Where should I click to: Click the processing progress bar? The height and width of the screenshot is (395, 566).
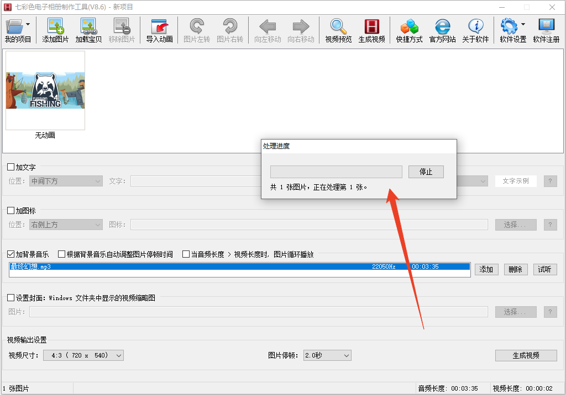click(x=336, y=172)
